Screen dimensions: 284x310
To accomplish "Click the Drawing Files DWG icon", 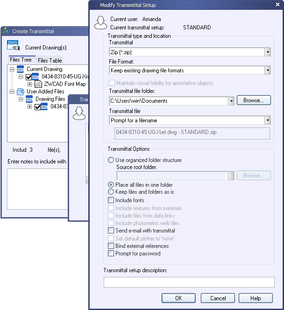I will [x=29, y=99].
